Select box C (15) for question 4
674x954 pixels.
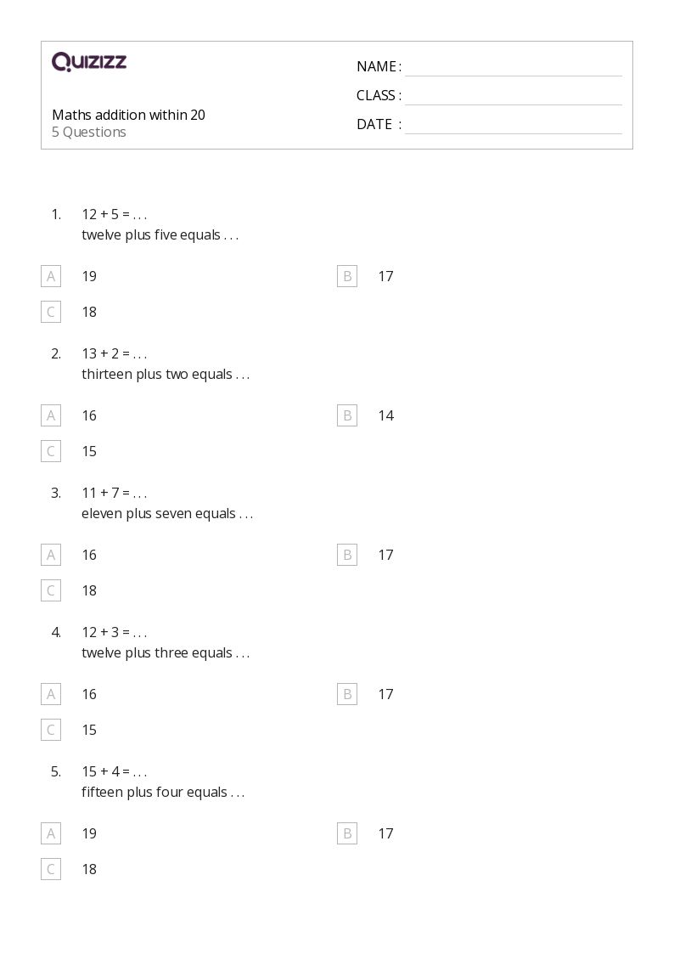51,730
